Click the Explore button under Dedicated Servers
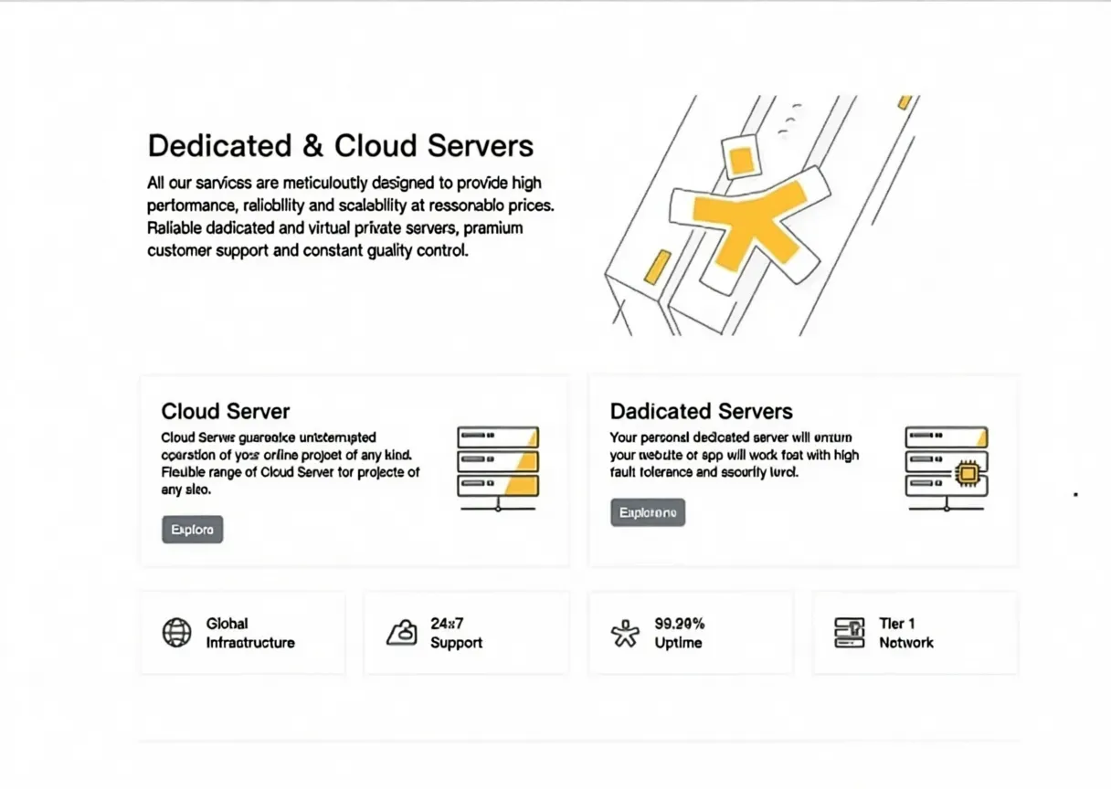Screen dimensions: 1111x789 pyautogui.click(x=648, y=512)
